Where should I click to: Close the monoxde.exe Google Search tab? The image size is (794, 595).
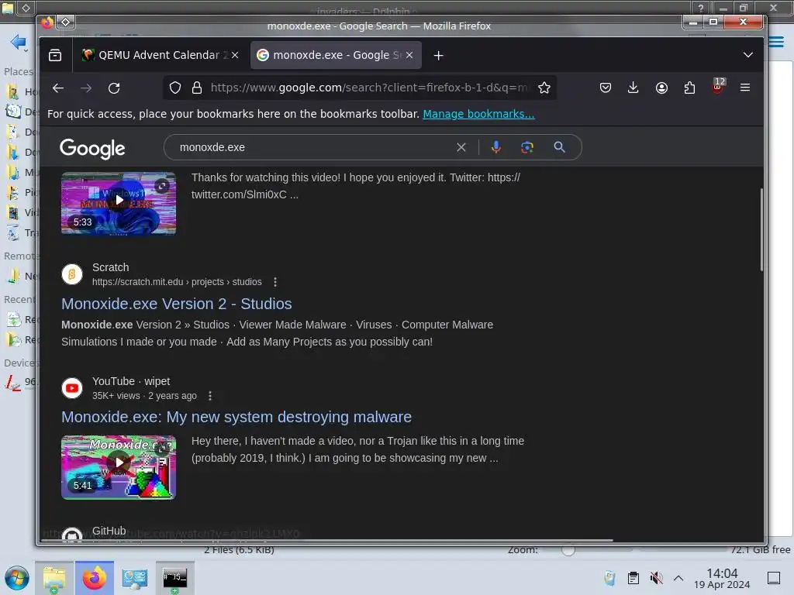click(409, 55)
